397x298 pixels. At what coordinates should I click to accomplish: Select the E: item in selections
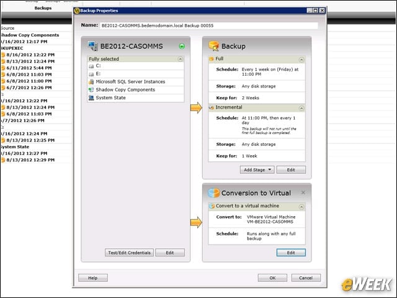[x=136, y=74]
